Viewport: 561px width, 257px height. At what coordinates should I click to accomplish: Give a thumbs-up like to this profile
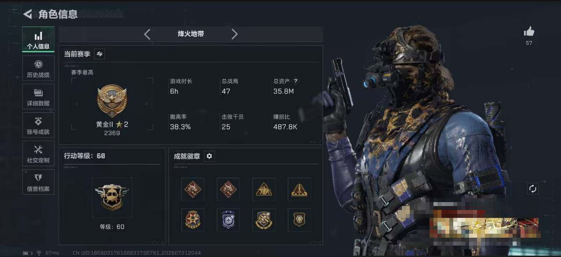(529, 32)
